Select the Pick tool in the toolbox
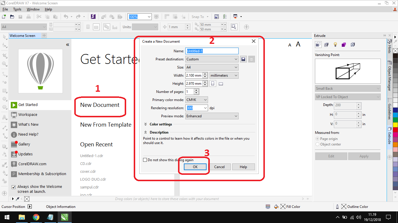This screenshot has height=223, width=398. 4,37
